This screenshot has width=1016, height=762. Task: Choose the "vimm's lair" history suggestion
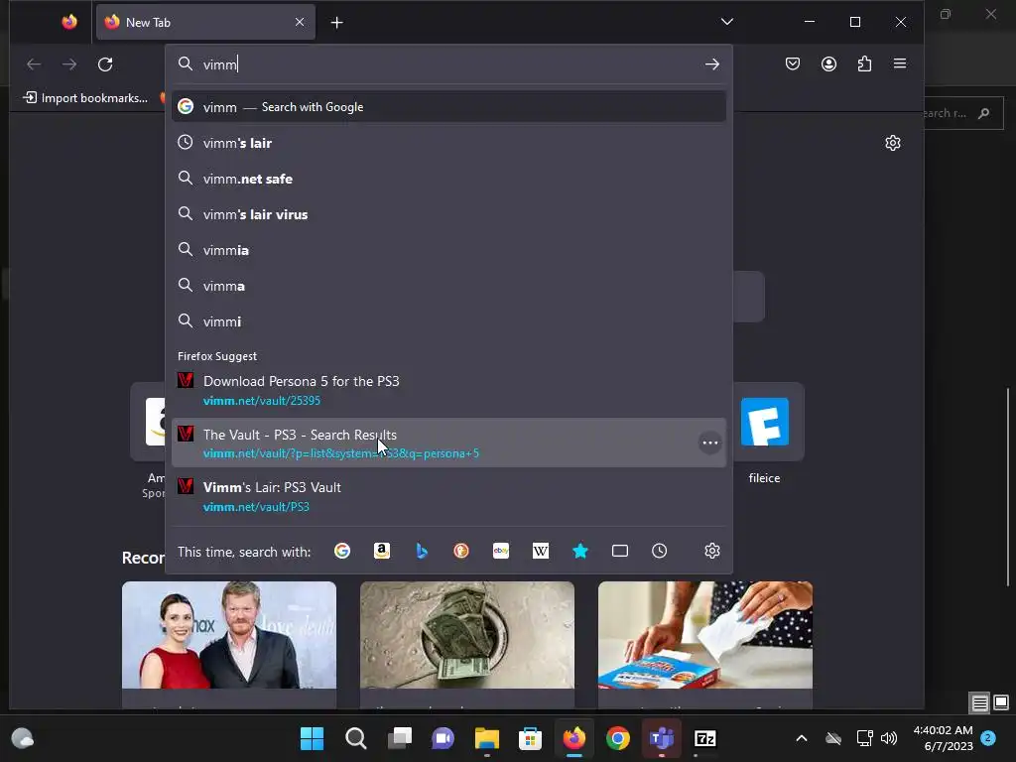[448, 143]
